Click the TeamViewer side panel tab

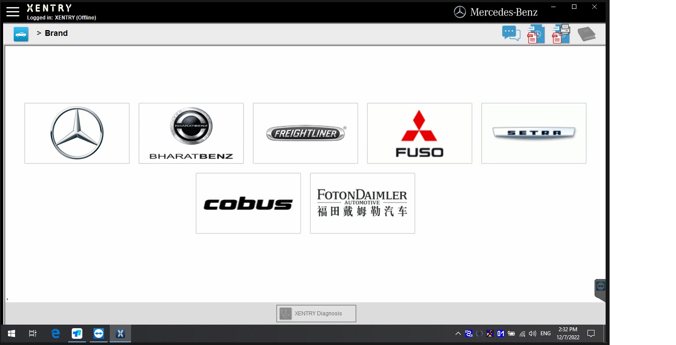coord(600,290)
